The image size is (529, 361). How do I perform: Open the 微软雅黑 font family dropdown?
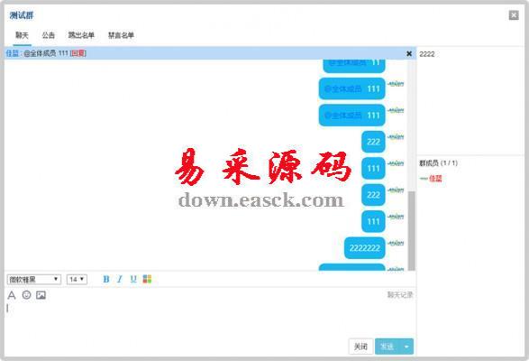click(34, 279)
